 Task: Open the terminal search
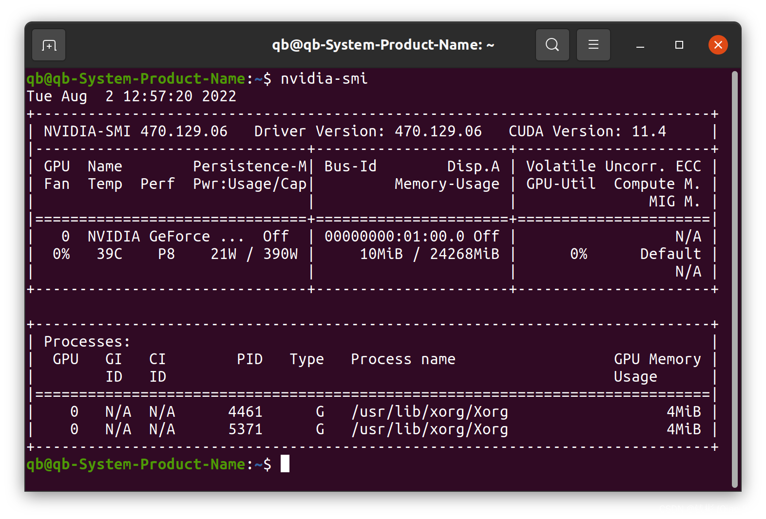click(x=552, y=45)
